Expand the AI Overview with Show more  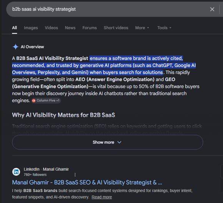click(108, 142)
